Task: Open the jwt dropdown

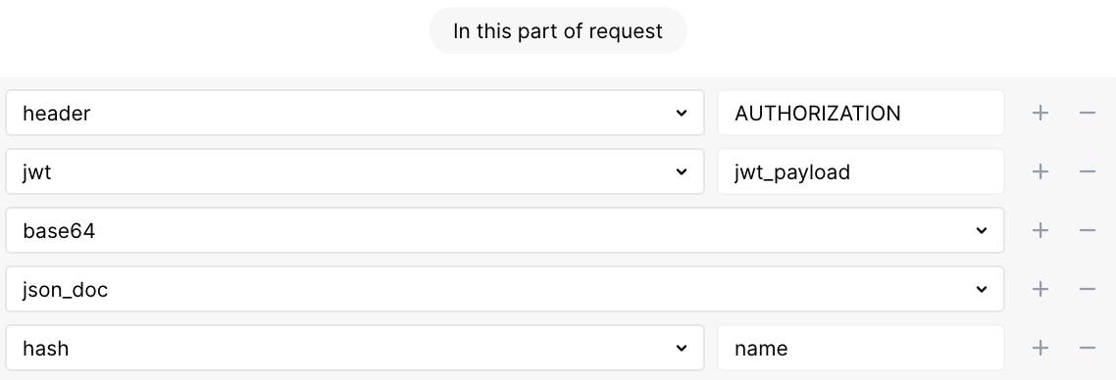Action: pyautogui.click(x=354, y=171)
